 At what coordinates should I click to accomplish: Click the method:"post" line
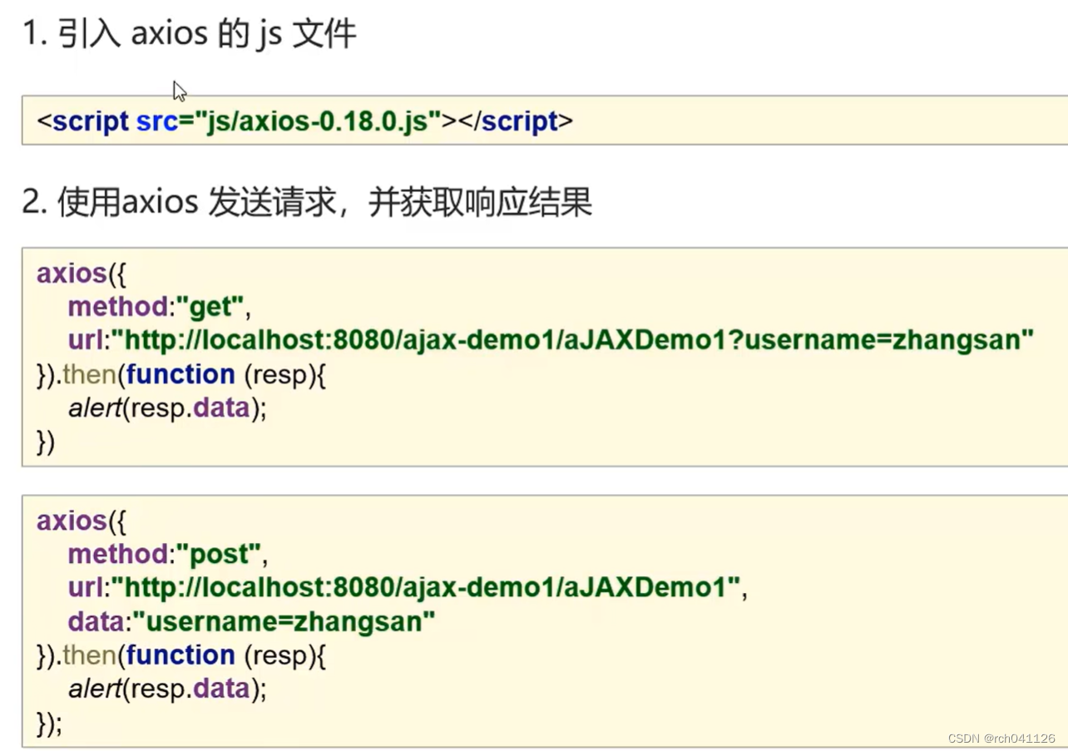point(168,554)
